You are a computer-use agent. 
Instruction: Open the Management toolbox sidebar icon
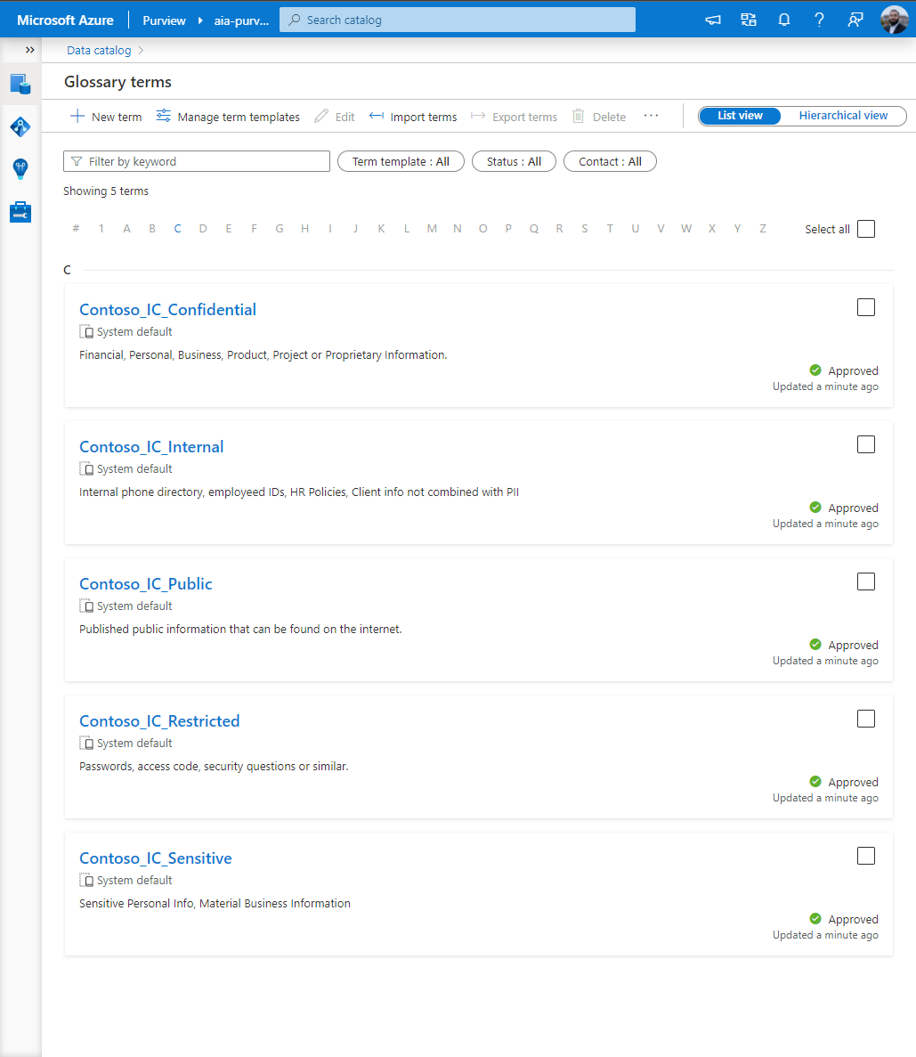20,212
